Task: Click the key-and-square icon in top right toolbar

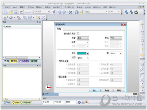Action: (x=131, y=12)
